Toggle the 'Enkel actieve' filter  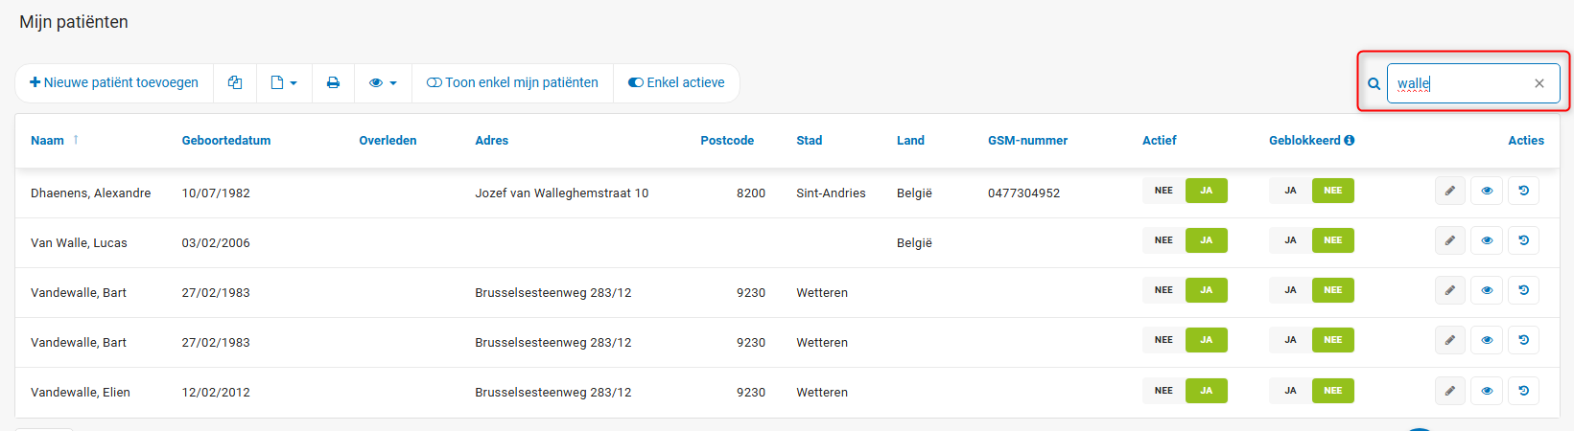(676, 83)
